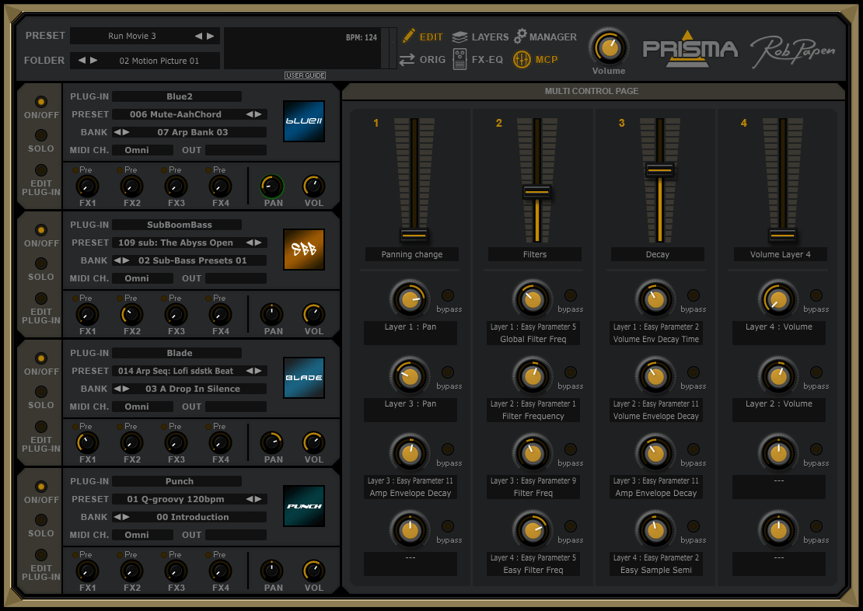This screenshot has height=611, width=863.
Task: Solo the SubBoomBass layer
Action: (x=41, y=264)
